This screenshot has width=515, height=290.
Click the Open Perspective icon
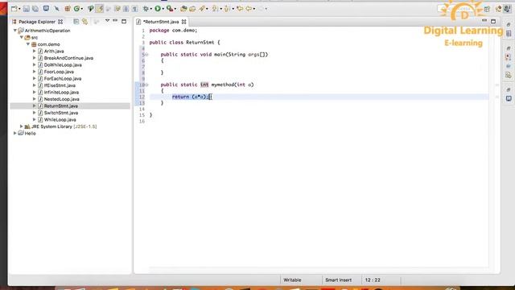(x=487, y=9)
